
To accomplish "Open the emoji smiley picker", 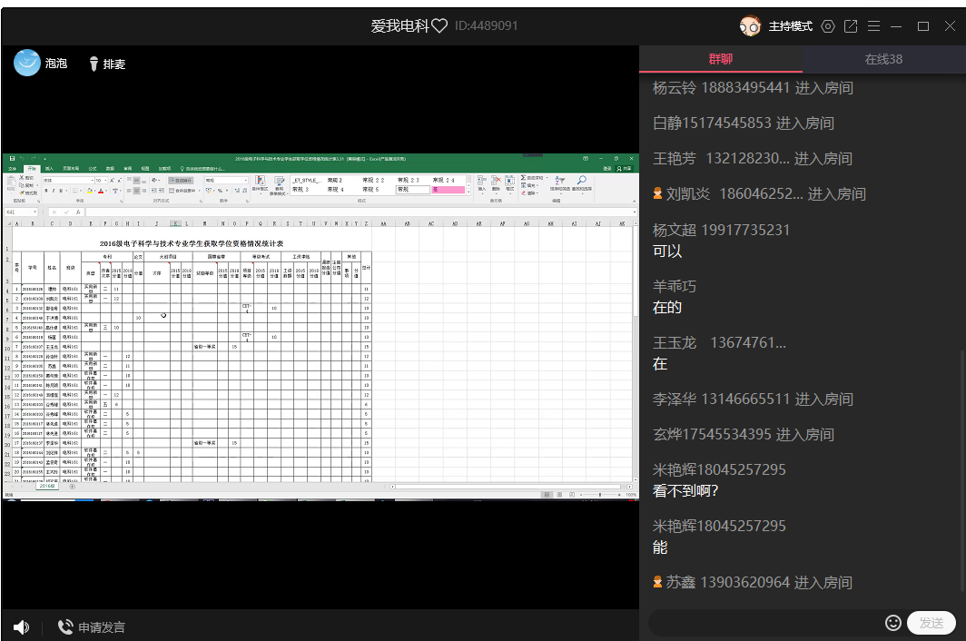I will click(x=893, y=623).
